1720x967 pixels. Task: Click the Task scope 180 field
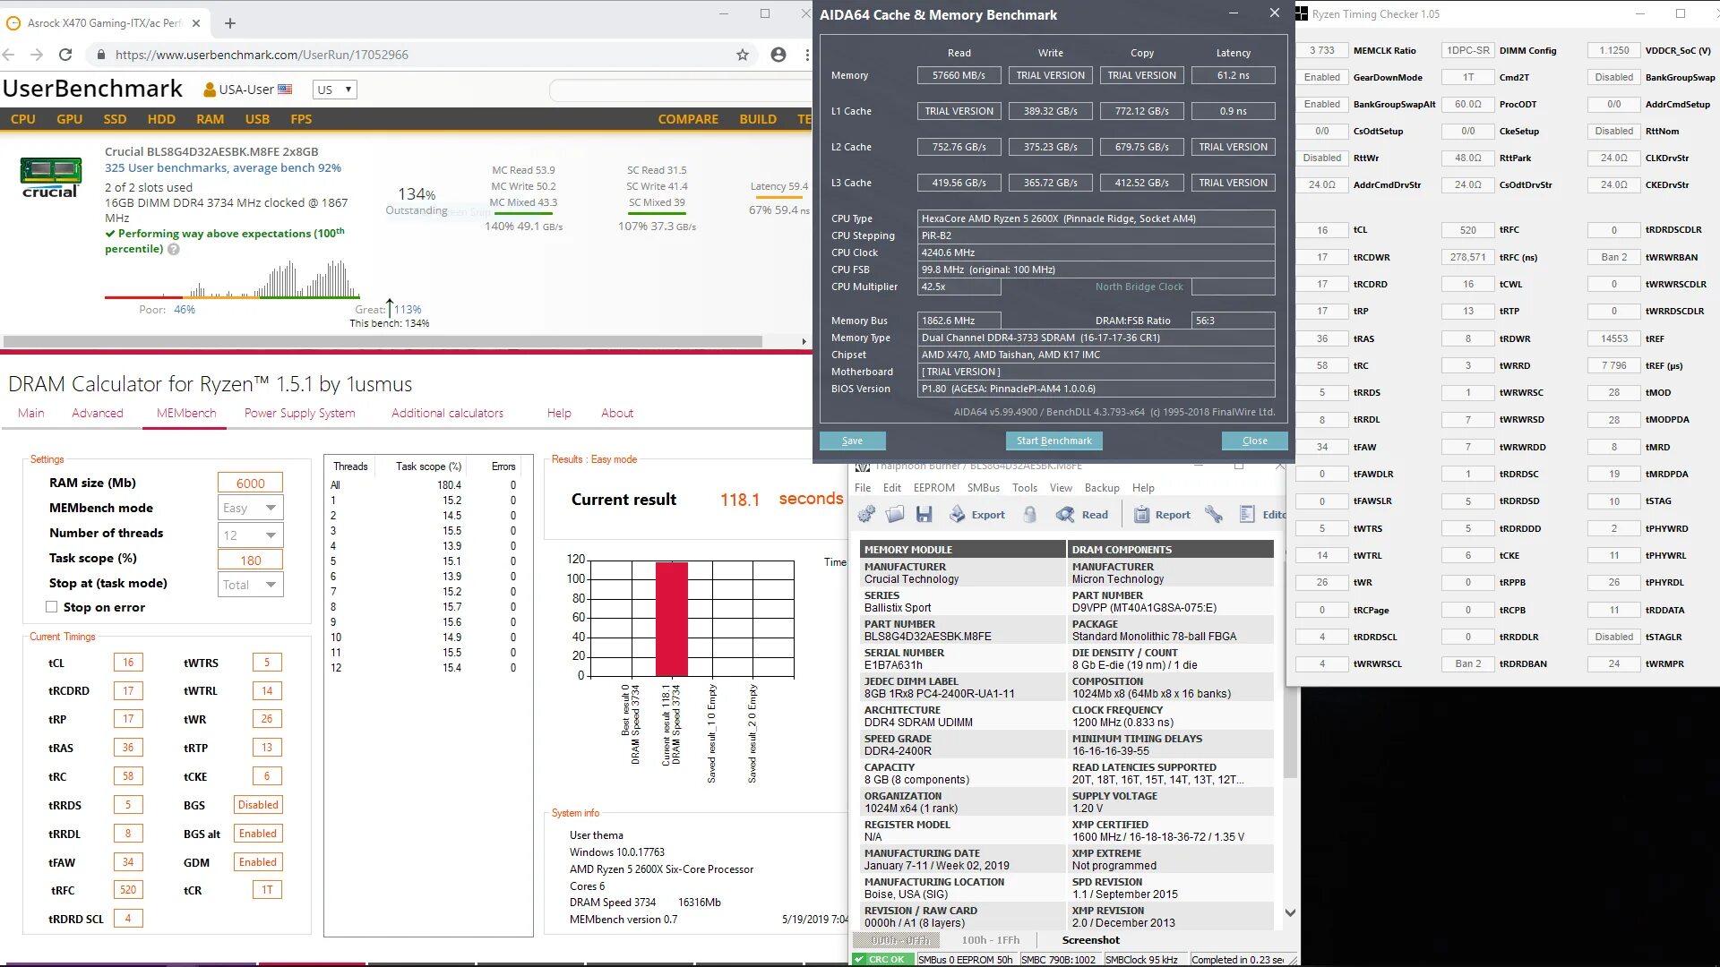point(250,560)
